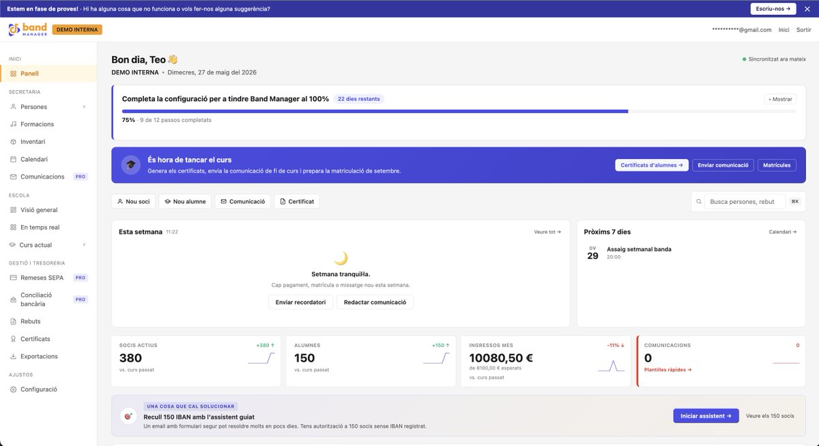Image resolution: width=819 pixels, height=446 pixels.
Task: Click the Panell icon in sidebar
Action: (14, 74)
